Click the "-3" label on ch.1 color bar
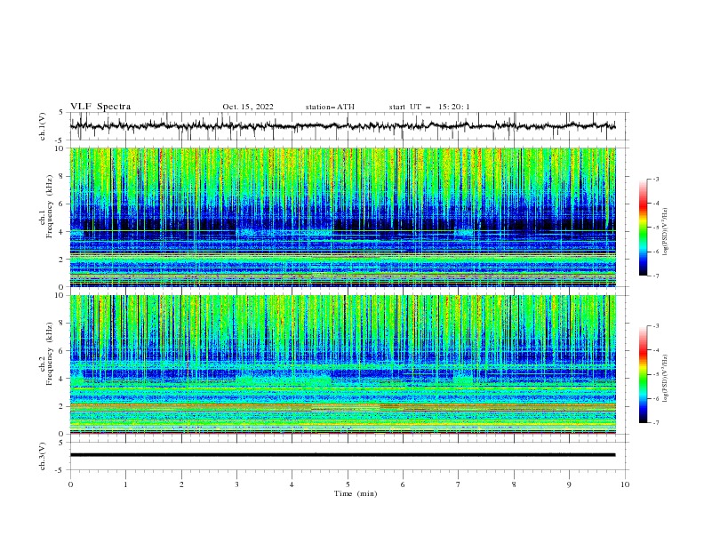 point(656,179)
